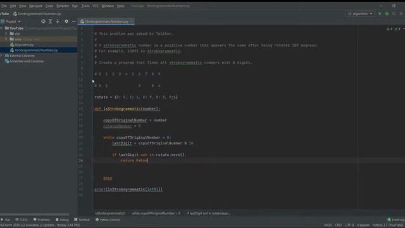The image size is (405, 228).
Task: Hide the Project tool window with minus icon
Action: click(x=73, y=22)
